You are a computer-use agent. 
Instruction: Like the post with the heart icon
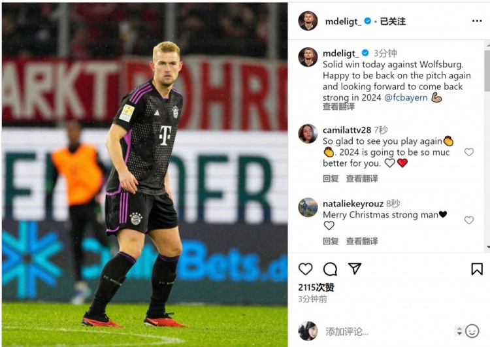[x=305, y=269]
